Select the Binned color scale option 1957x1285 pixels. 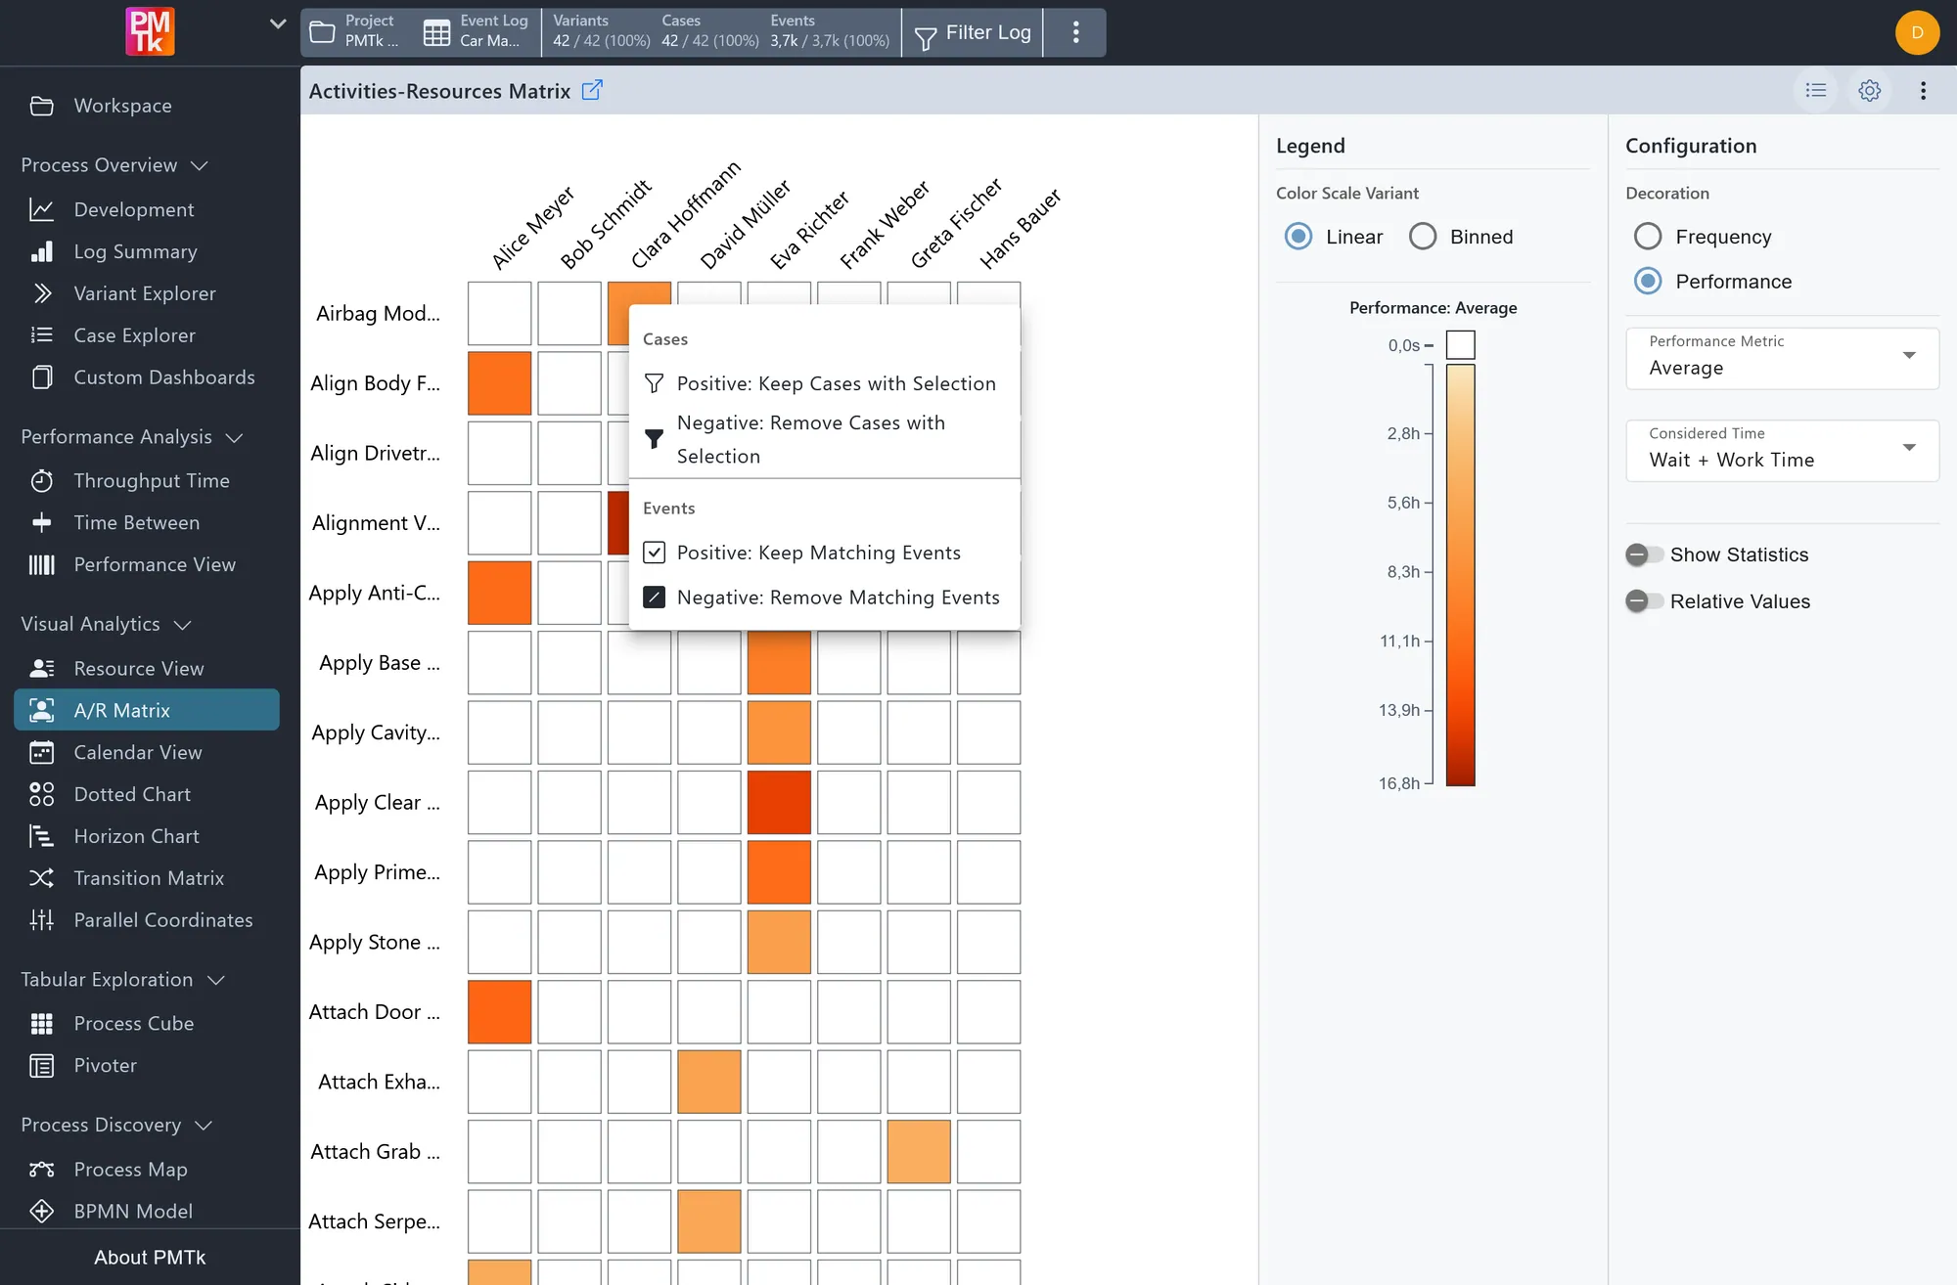pos(1423,237)
